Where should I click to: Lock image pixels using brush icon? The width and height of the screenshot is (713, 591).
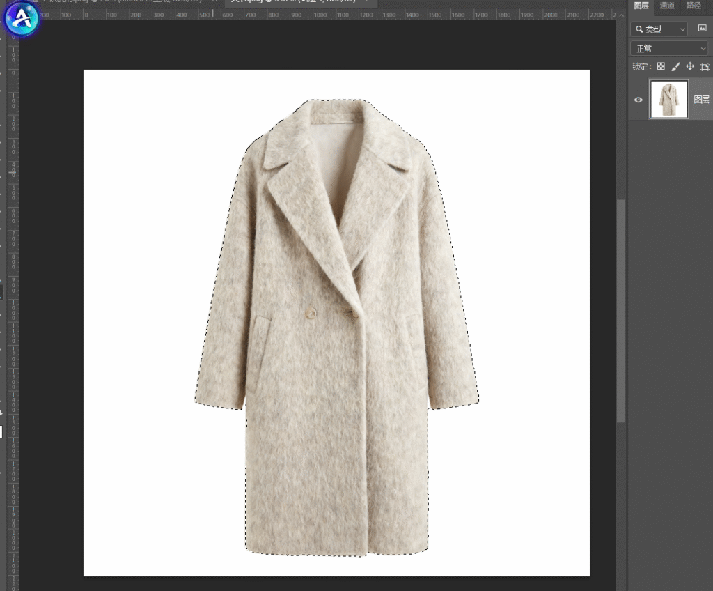click(x=675, y=67)
